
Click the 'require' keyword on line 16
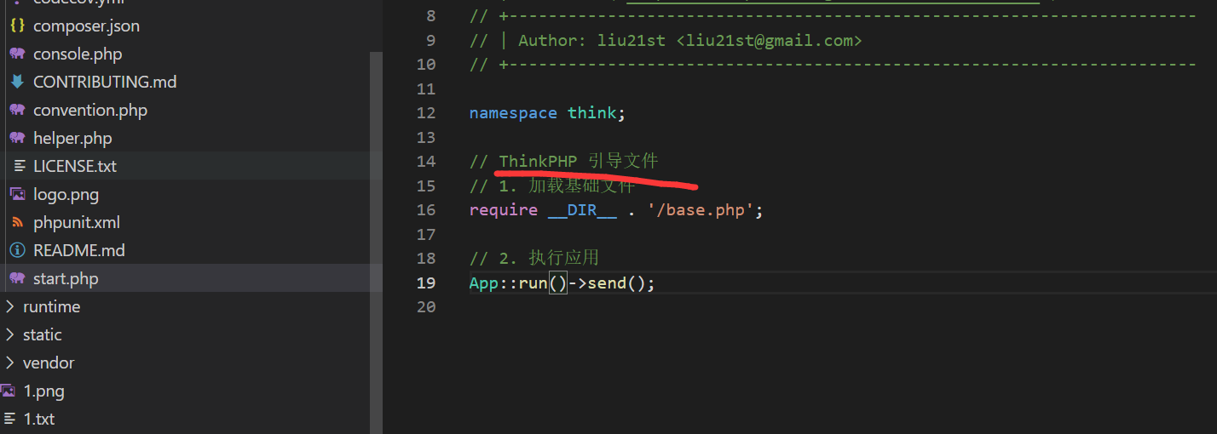(x=504, y=209)
